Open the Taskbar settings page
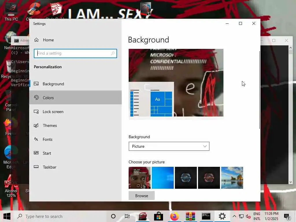The height and width of the screenshot is (222, 296). (75, 167)
